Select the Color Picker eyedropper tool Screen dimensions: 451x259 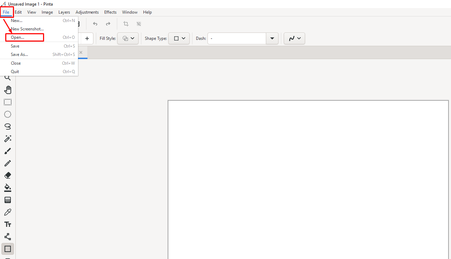pos(8,212)
